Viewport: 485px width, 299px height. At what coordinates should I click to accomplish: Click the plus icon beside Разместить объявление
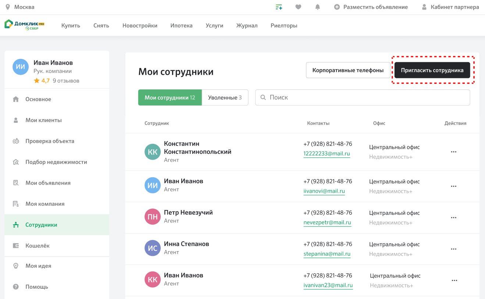click(x=337, y=7)
